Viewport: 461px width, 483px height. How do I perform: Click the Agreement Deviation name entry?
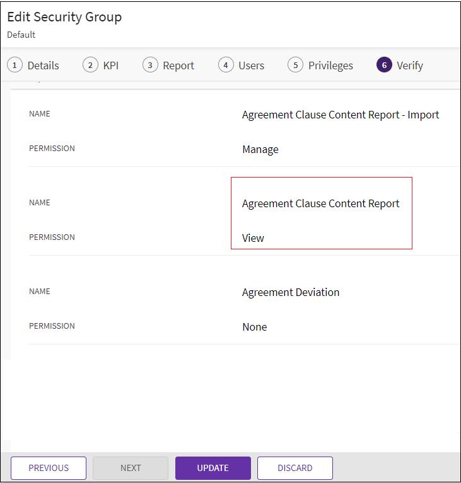[291, 292]
